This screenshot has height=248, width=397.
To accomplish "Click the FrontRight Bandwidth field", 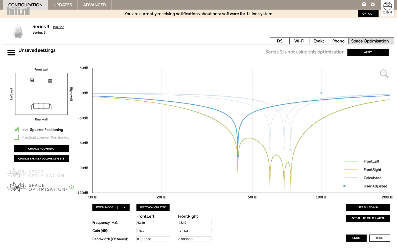I will tap(195, 239).
